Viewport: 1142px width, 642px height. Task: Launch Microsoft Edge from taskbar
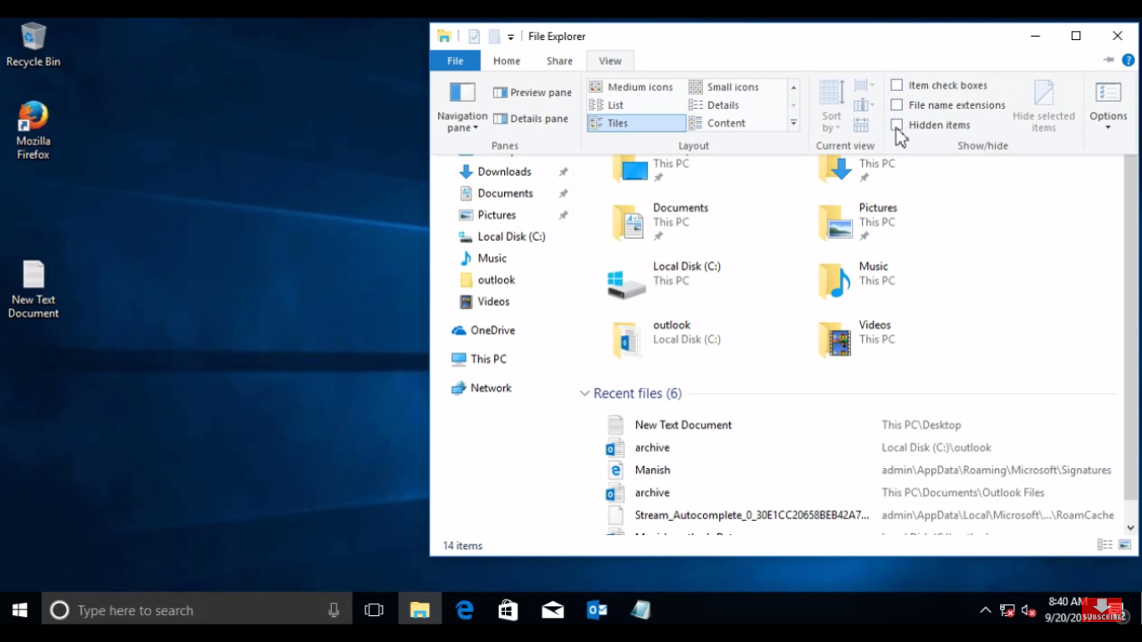tap(465, 610)
